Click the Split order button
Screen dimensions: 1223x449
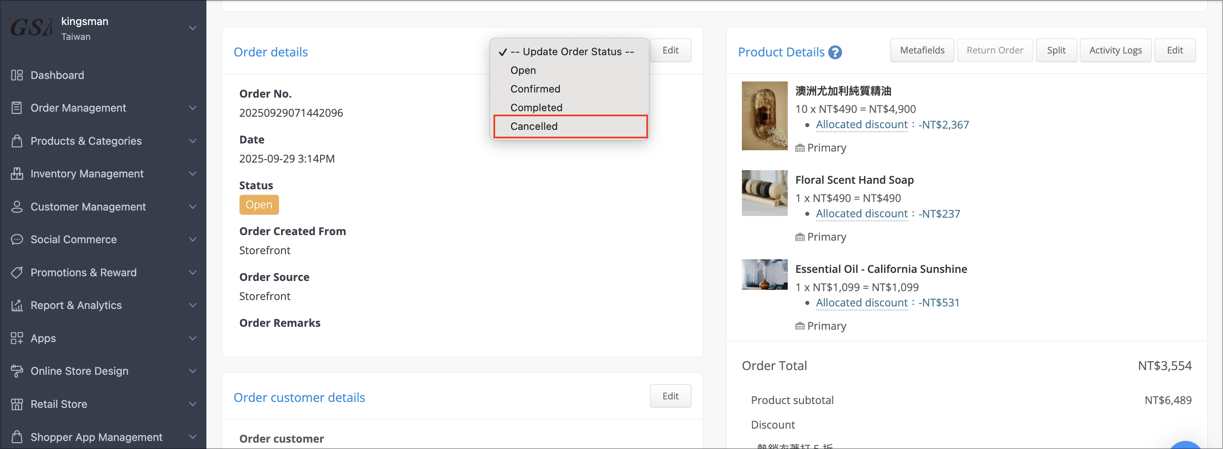click(x=1056, y=51)
